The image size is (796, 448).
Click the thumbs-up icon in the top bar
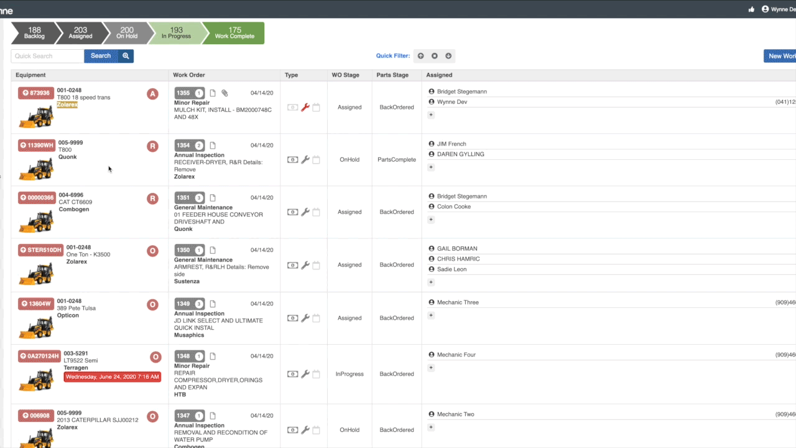pos(751,10)
